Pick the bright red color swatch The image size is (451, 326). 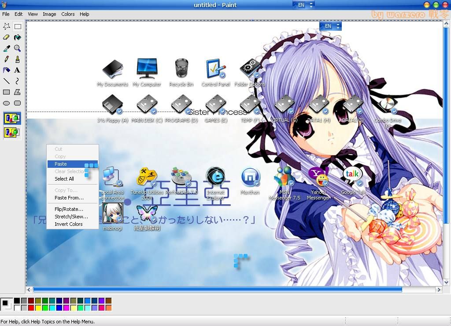[31, 308]
